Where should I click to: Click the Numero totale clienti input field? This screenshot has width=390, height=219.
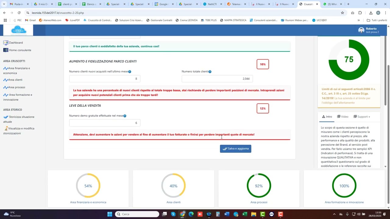click(217, 79)
